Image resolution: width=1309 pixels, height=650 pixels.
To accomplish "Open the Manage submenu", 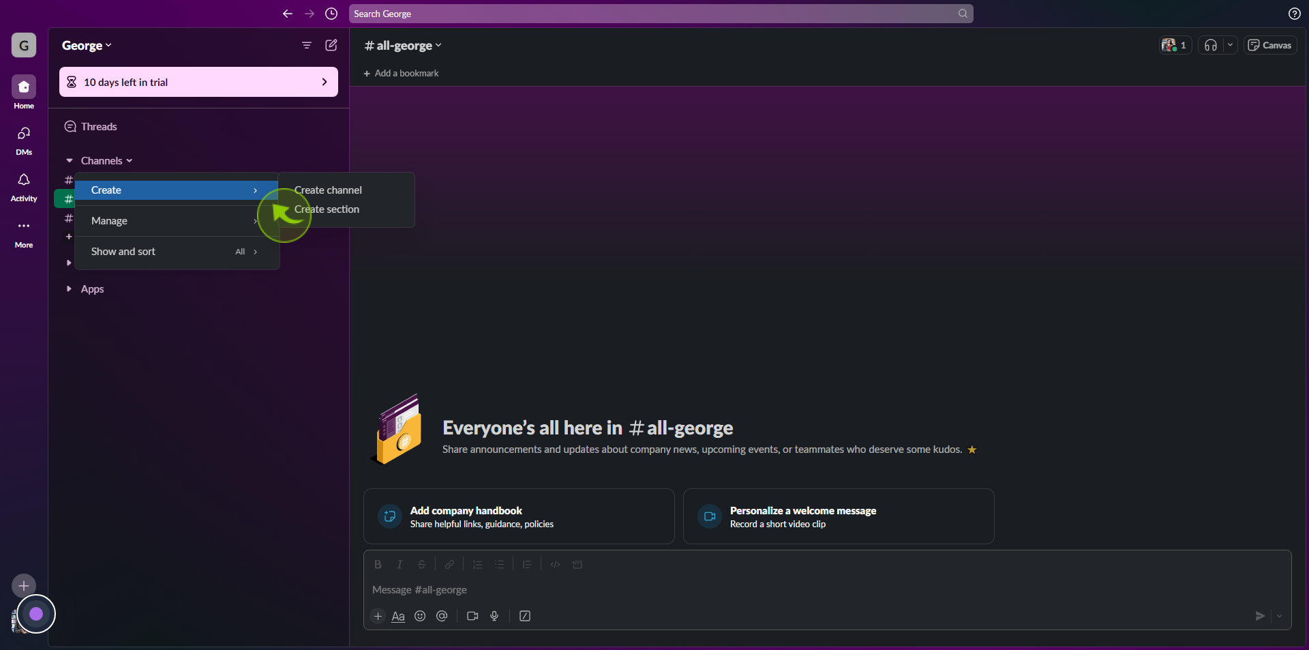I will click(177, 221).
